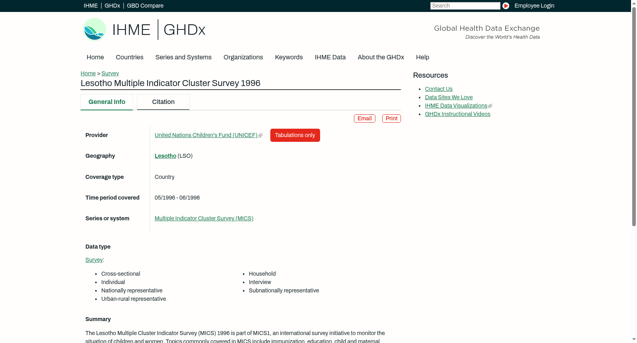Open Multiple Indicator Cluster Survey (MICS) link
This screenshot has height=343, width=637.
coord(204,218)
